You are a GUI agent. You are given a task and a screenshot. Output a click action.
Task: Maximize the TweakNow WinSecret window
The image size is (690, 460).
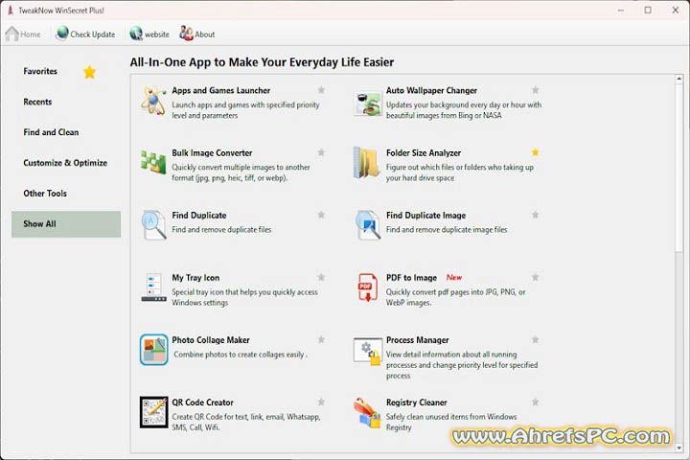648,11
